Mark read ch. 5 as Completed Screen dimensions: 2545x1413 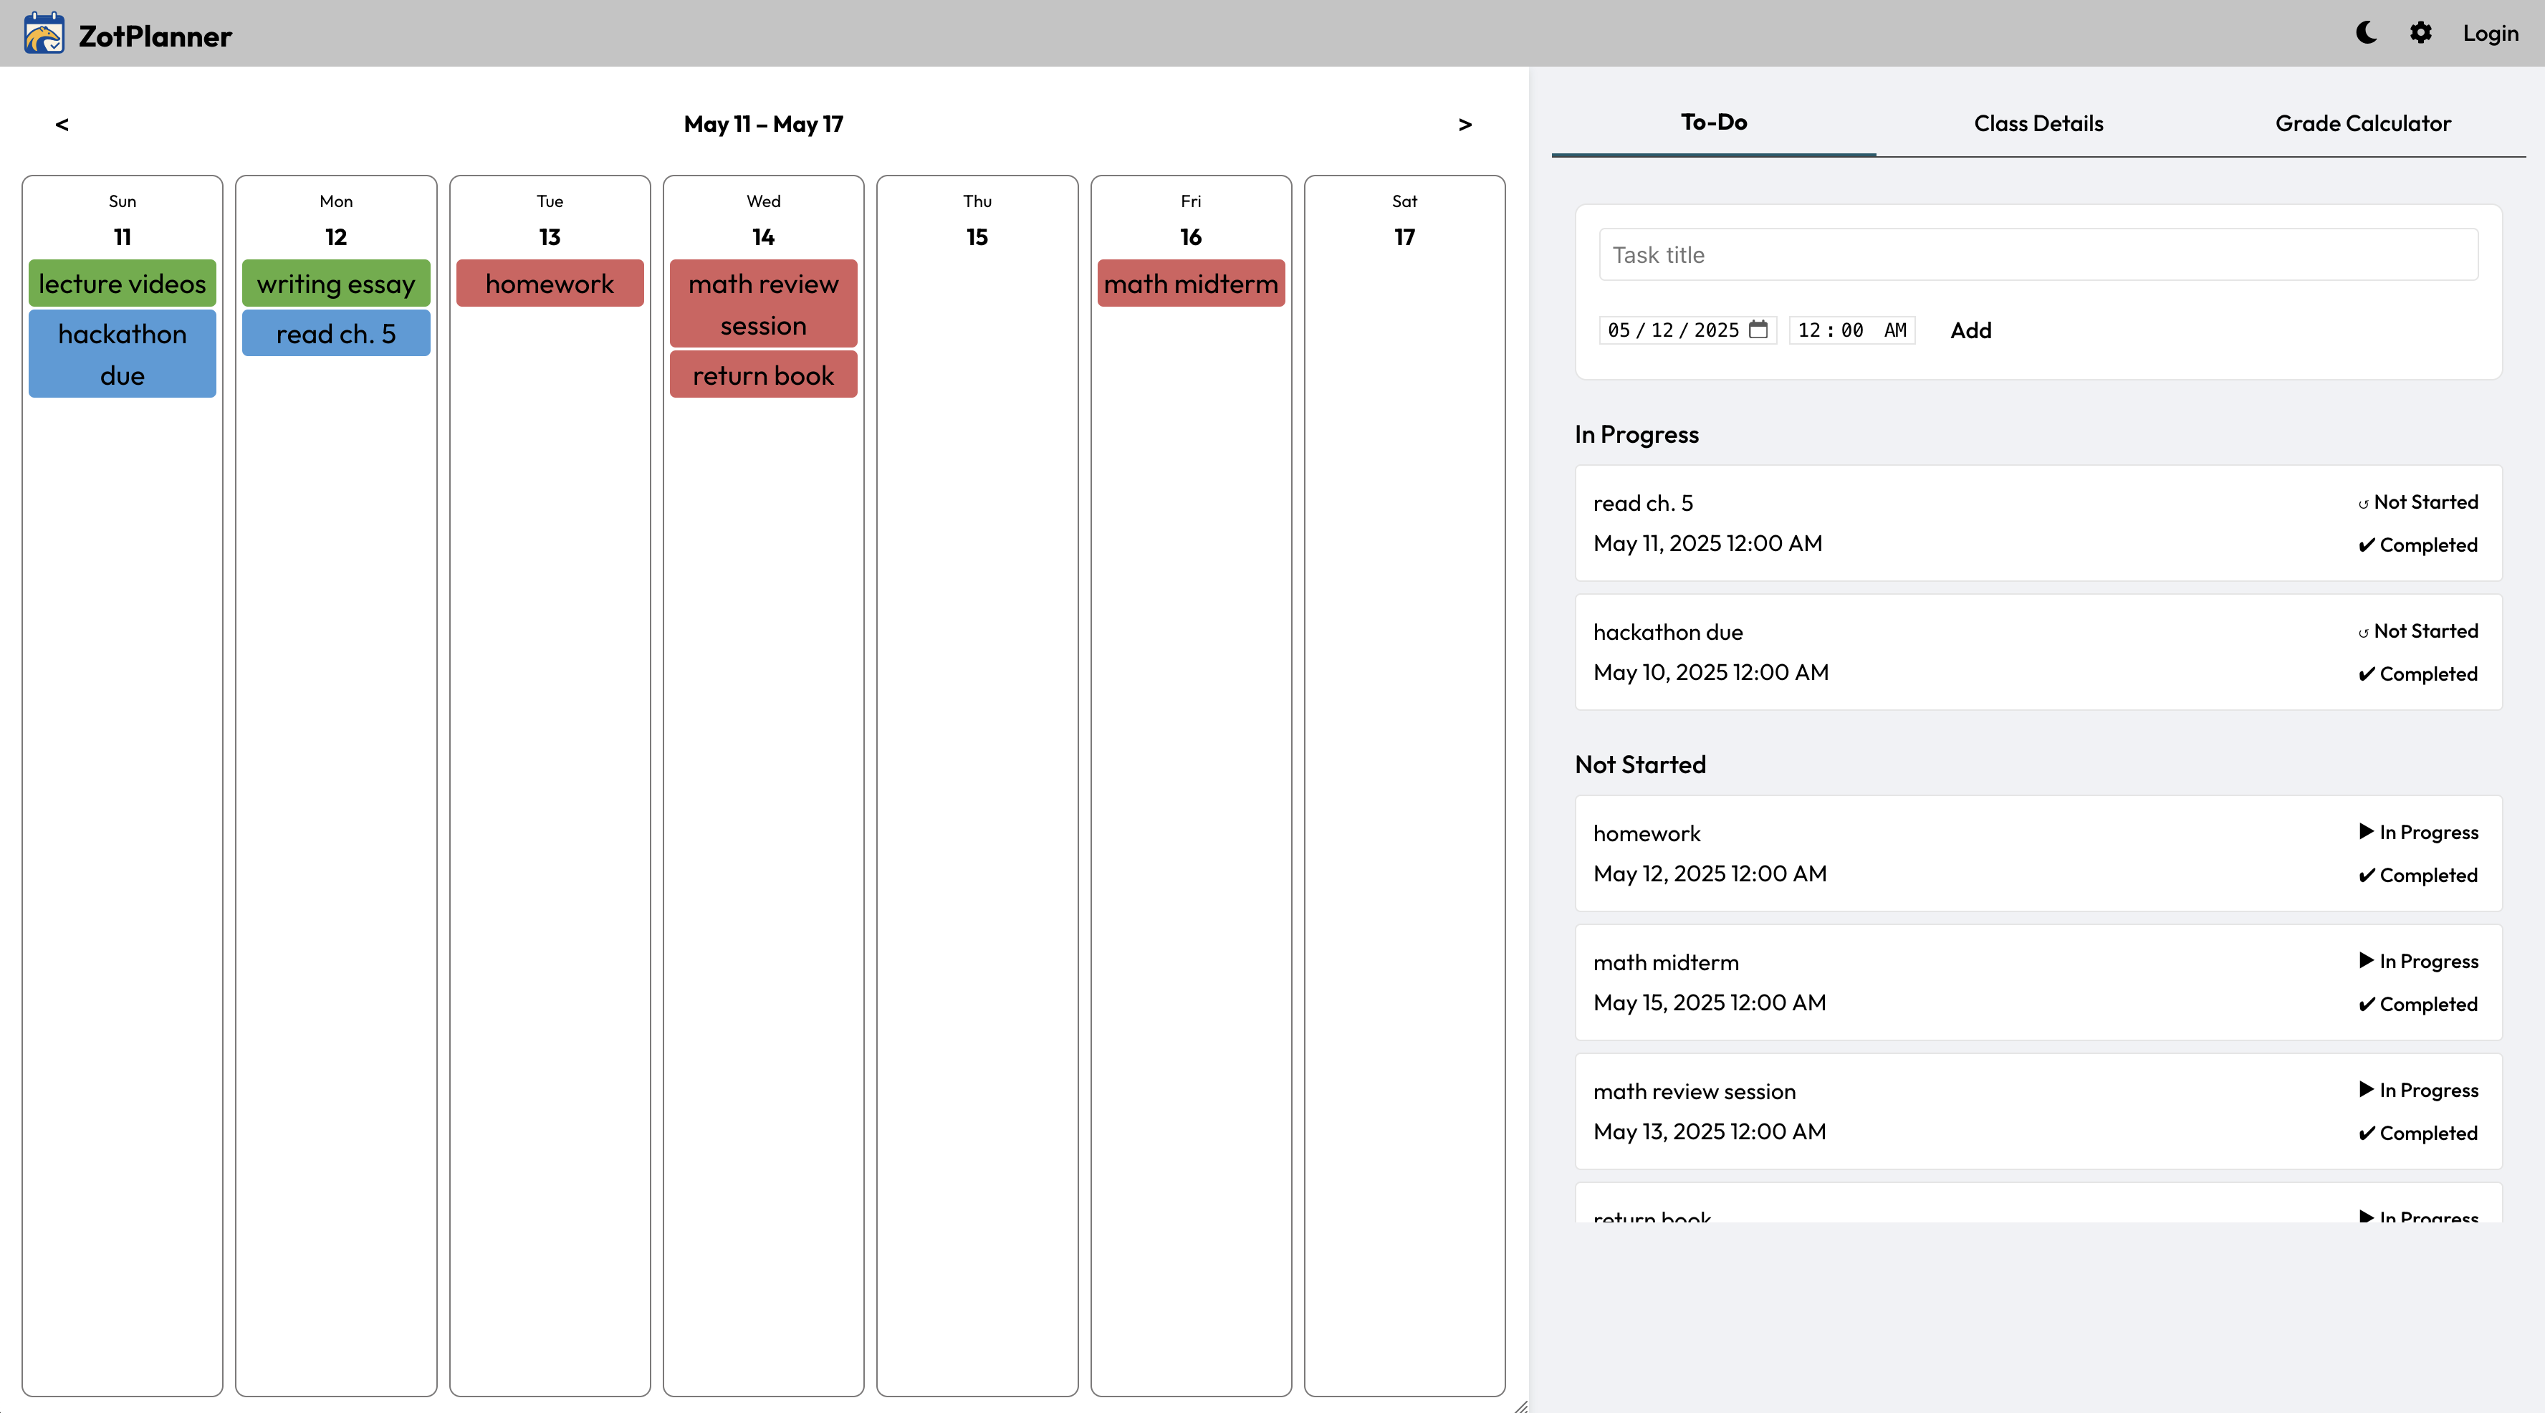[x=2417, y=545]
